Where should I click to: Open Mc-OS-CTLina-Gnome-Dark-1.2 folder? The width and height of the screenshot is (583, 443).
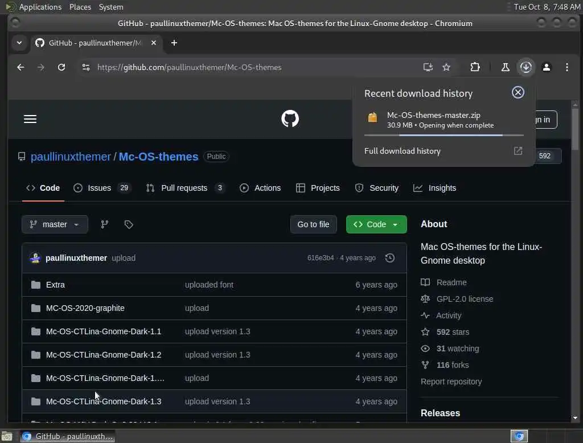104,355
